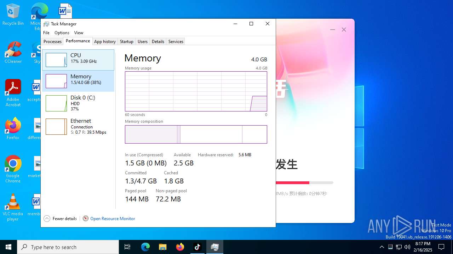Click the Cached 1.8 GB value
The height and width of the screenshot is (254, 453).
174,181
